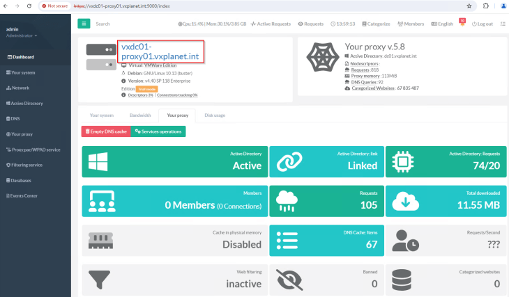
Task: Bookmark this page with the star icon
Action: [x=469, y=5]
